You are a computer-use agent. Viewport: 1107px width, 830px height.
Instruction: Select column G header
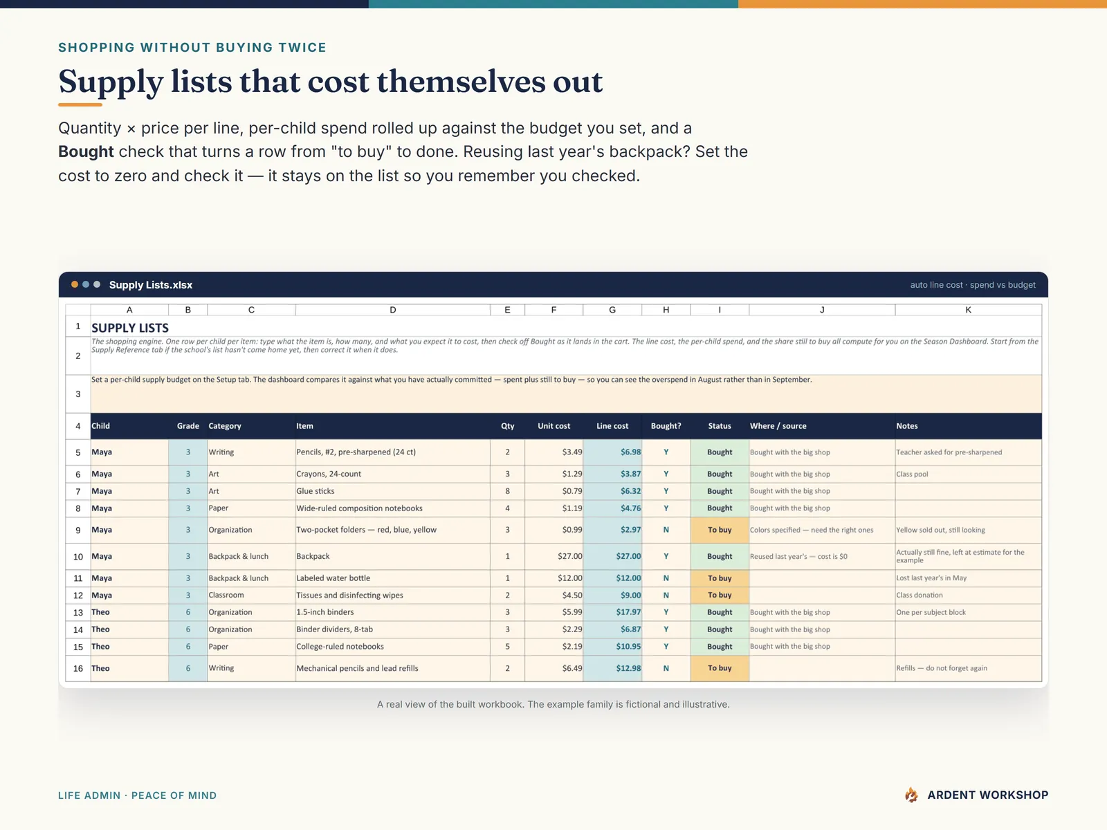coord(612,310)
